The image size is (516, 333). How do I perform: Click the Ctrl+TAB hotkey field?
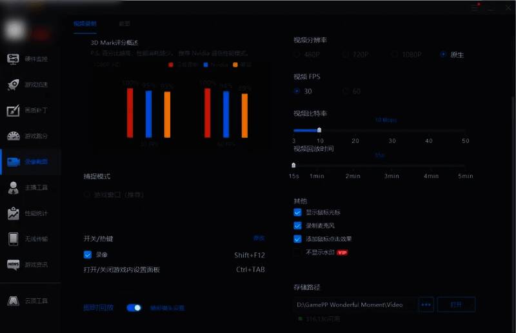[x=250, y=269]
